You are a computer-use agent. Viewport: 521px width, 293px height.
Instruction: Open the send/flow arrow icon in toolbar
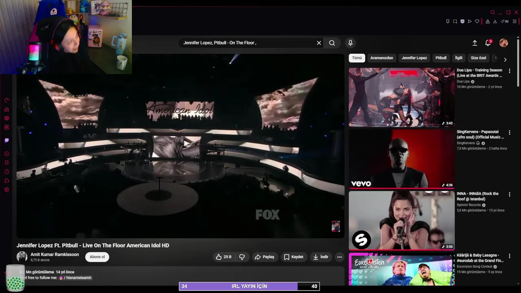click(470, 22)
